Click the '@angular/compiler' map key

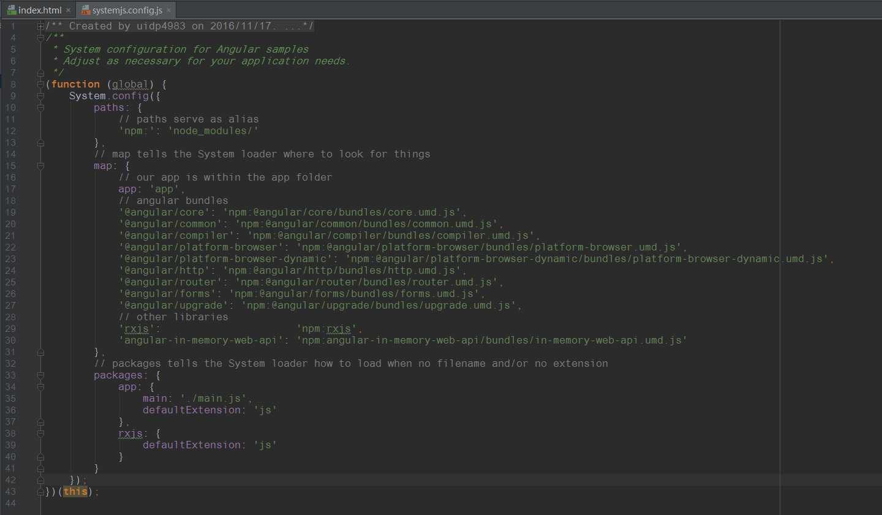pyautogui.click(x=176, y=236)
